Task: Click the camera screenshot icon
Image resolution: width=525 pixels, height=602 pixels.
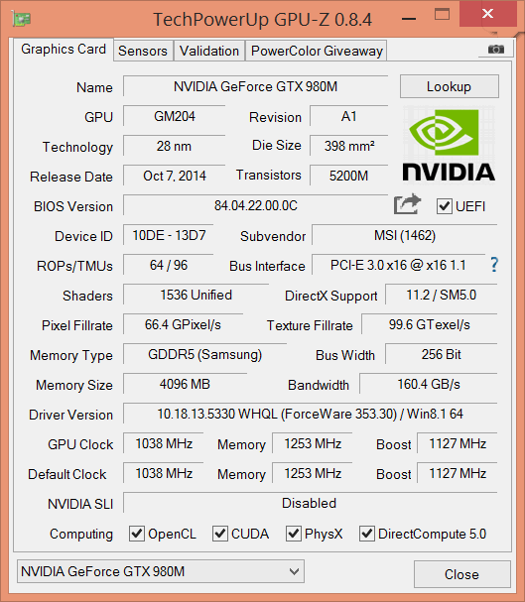Action: [496, 50]
